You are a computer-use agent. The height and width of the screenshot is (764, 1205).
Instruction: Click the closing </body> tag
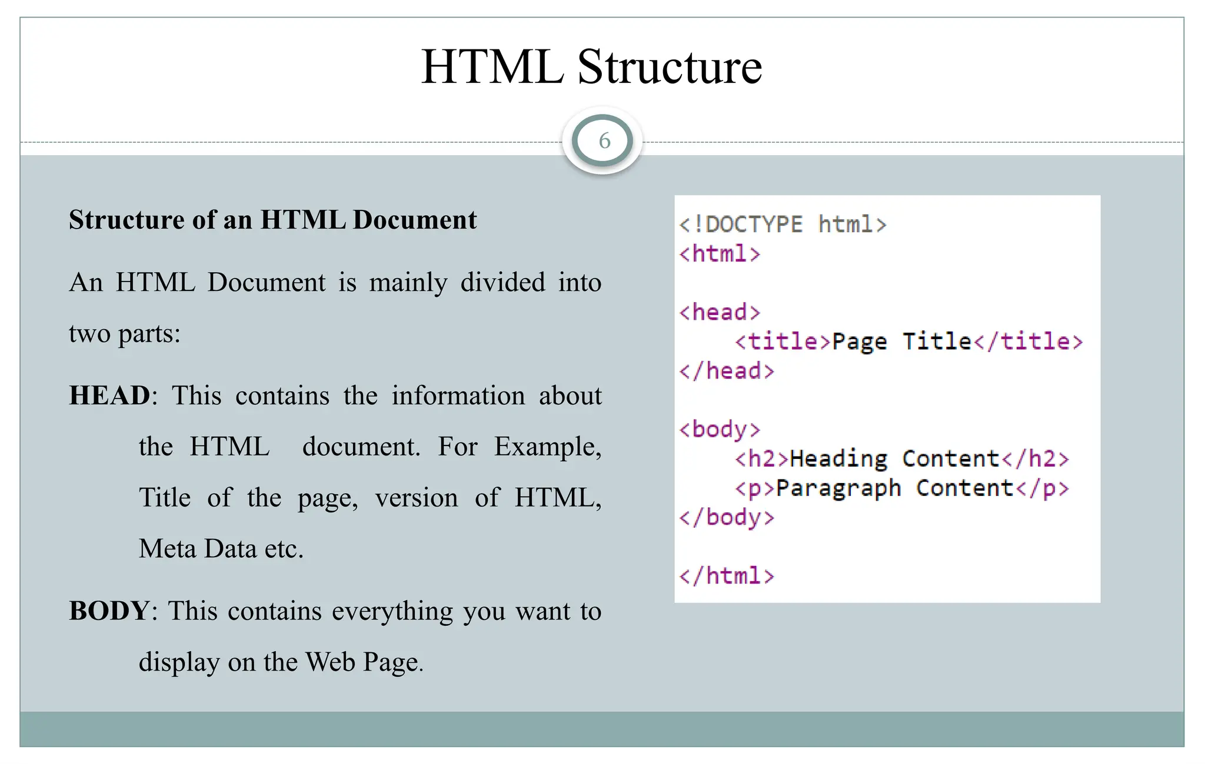(727, 518)
